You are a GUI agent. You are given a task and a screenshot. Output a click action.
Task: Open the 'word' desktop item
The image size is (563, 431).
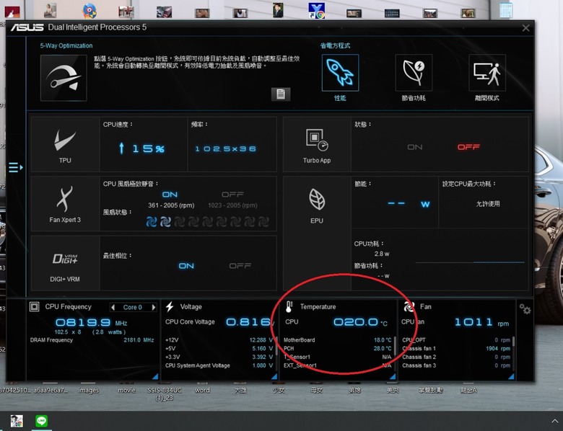(202, 390)
